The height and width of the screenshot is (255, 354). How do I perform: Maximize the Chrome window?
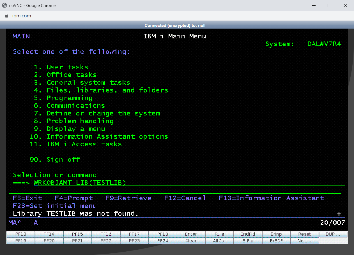pos(330,5)
